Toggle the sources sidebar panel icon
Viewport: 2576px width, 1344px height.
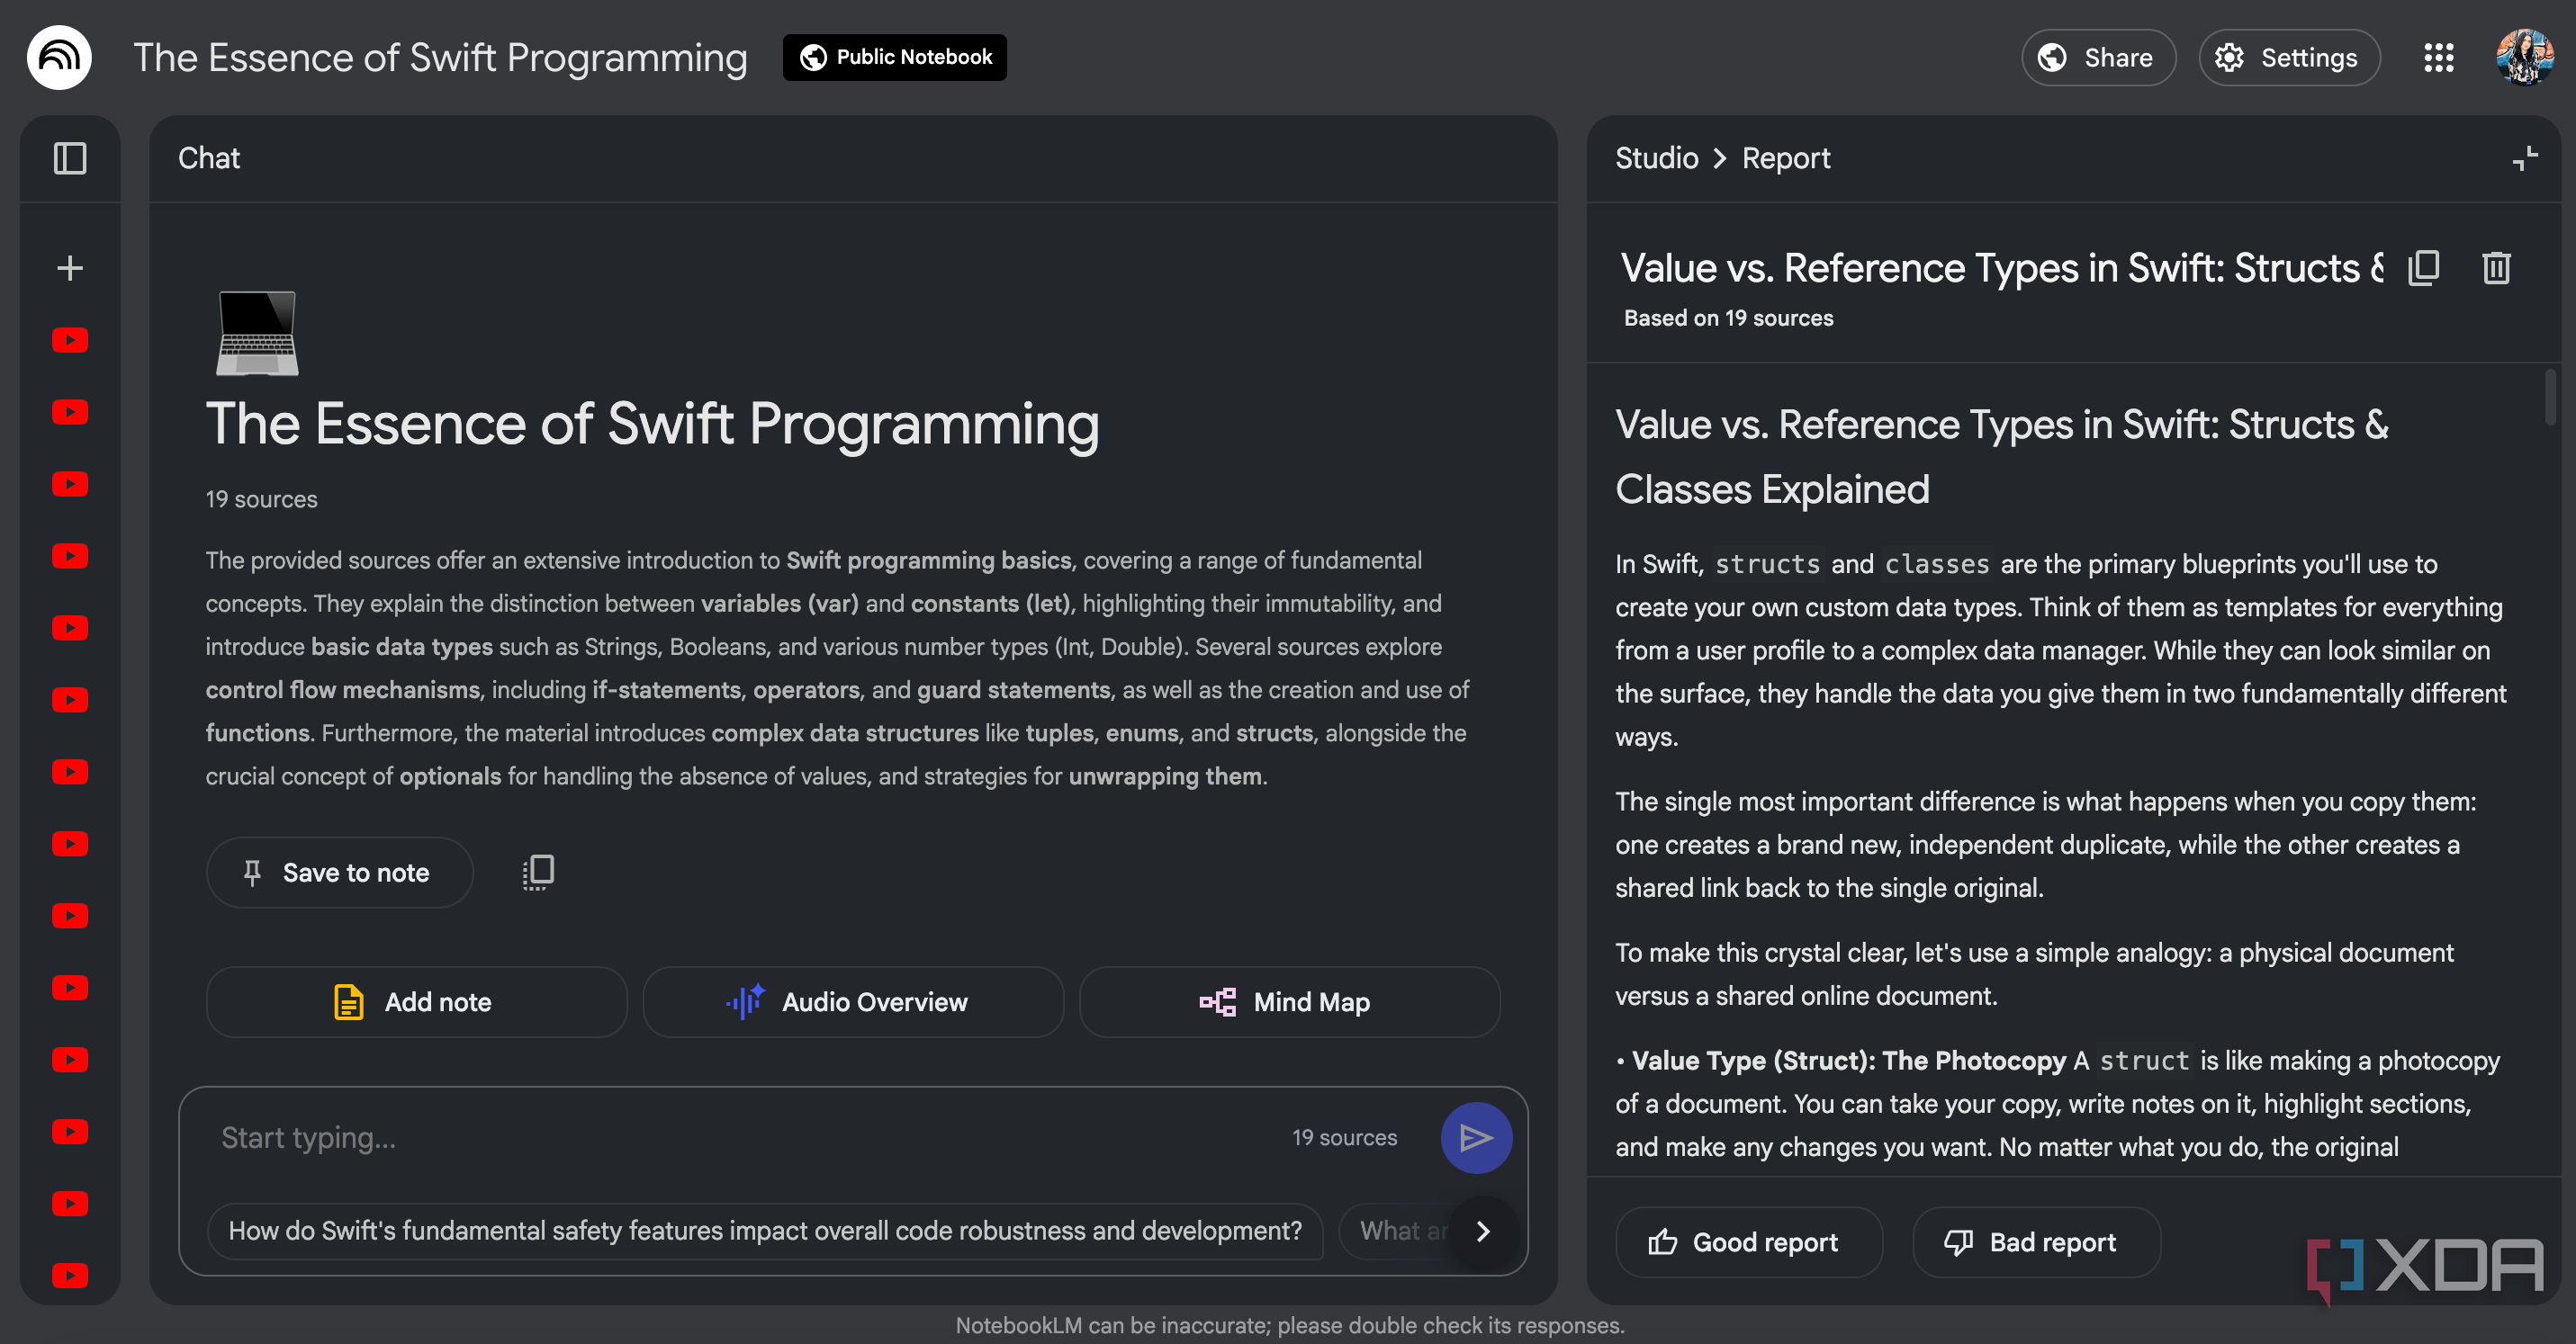pyautogui.click(x=70, y=158)
